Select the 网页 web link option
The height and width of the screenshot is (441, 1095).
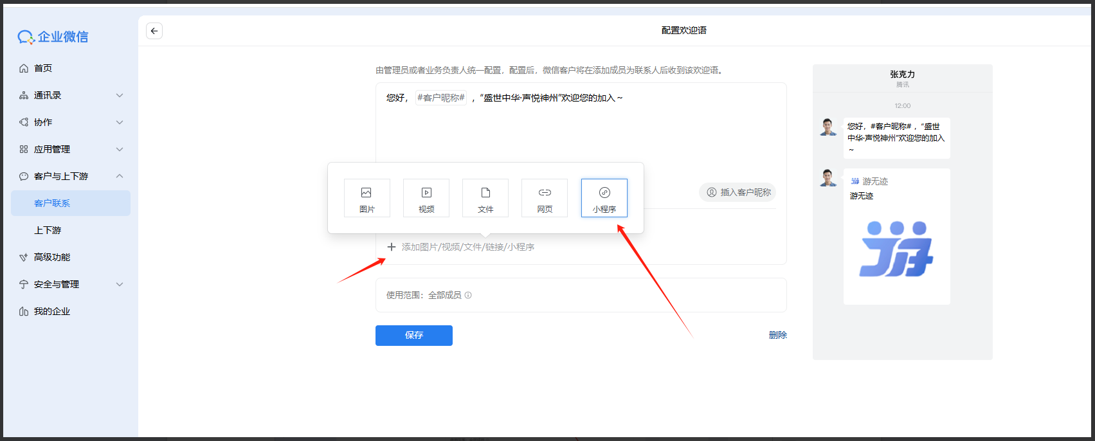(x=544, y=198)
